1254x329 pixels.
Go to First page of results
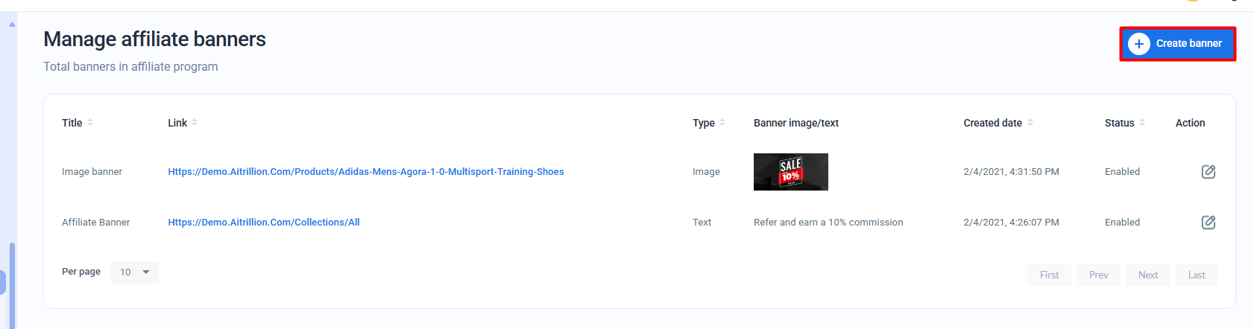(x=1049, y=275)
